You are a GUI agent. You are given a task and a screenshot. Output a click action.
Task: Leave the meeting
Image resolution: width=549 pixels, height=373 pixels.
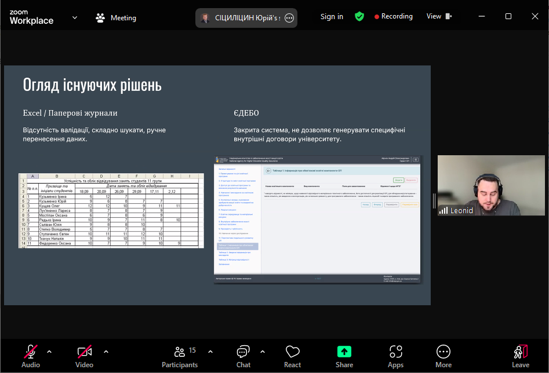pos(520,355)
